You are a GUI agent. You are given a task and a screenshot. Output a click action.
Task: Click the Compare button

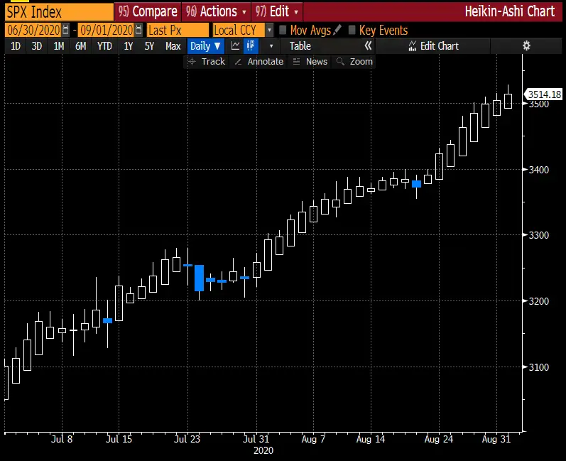point(147,11)
